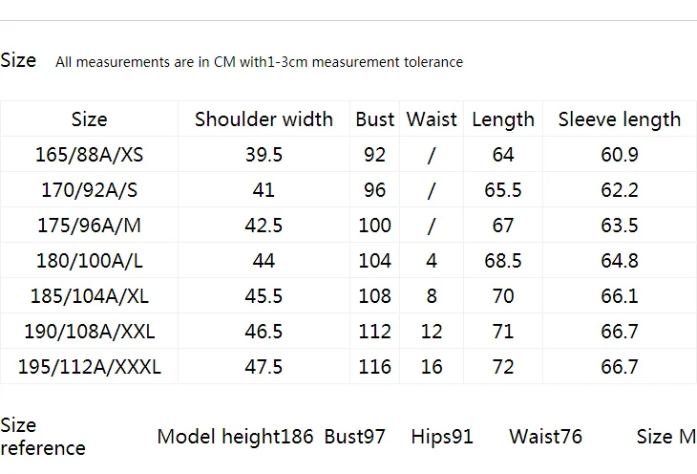
Task: Click the Size reference label
Action: [43, 437]
